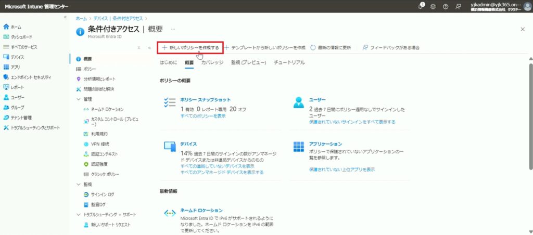Open すべての準拠していないデバイスを表示 link

(x=217, y=166)
